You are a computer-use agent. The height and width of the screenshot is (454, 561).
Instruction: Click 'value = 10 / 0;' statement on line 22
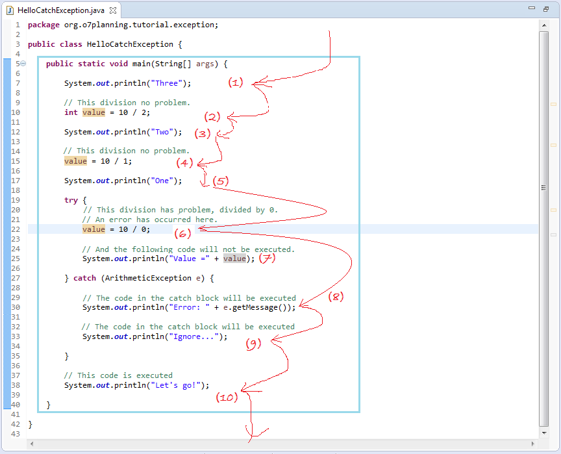pos(116,229)
